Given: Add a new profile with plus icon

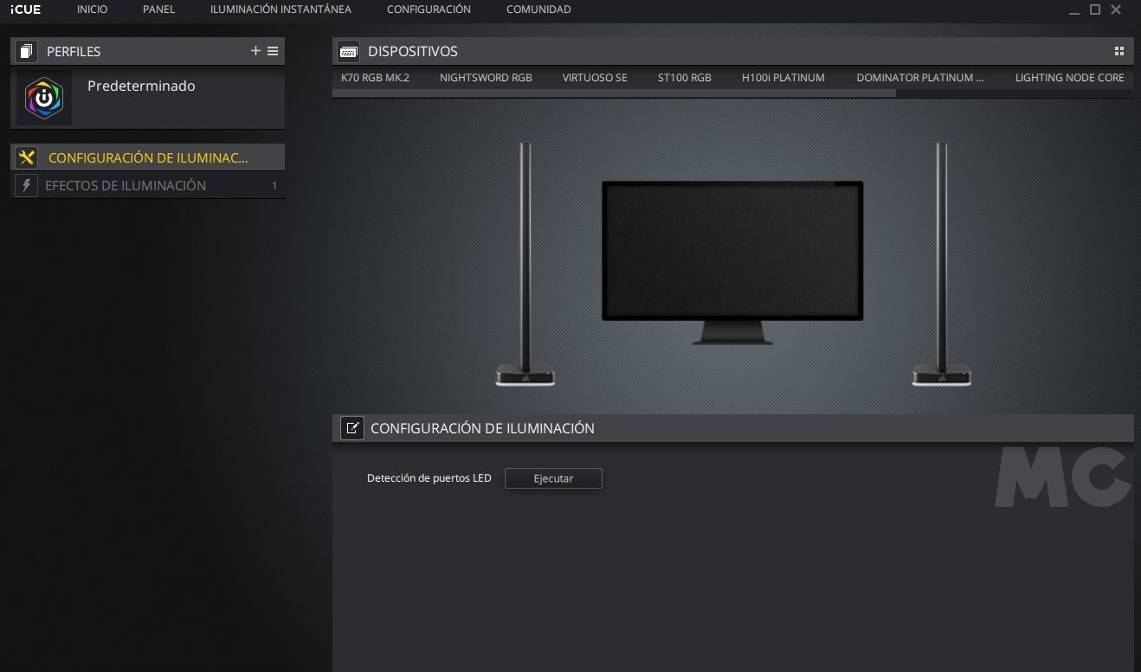Looking at the screenshot, I should 255,51.
